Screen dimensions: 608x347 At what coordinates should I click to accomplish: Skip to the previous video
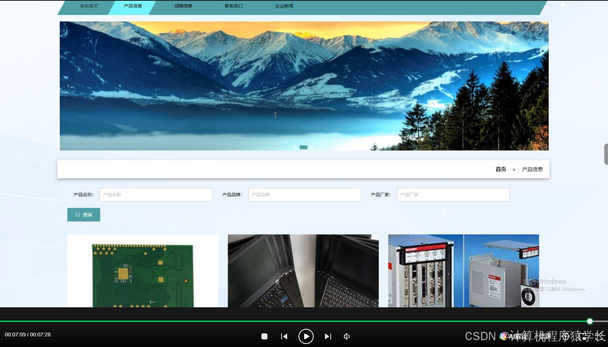[284, 336]
